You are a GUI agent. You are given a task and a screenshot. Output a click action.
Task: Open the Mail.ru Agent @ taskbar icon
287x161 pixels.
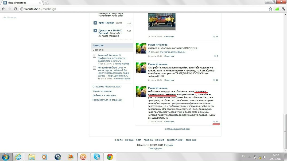83,157
